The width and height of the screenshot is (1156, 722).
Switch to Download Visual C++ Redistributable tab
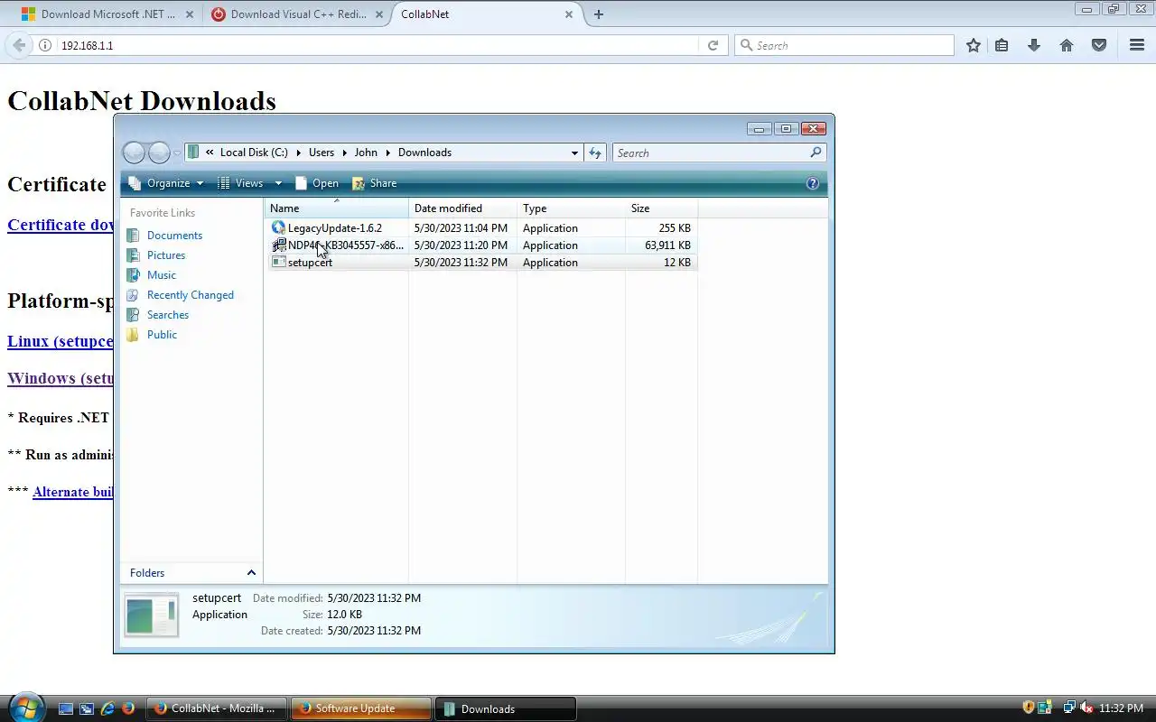[296, 14]
